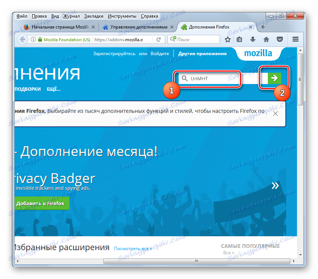Viewport: 318px width, 279px height.
Task: Switch to Управление дополнениями tab
Action: pos(139,27)
